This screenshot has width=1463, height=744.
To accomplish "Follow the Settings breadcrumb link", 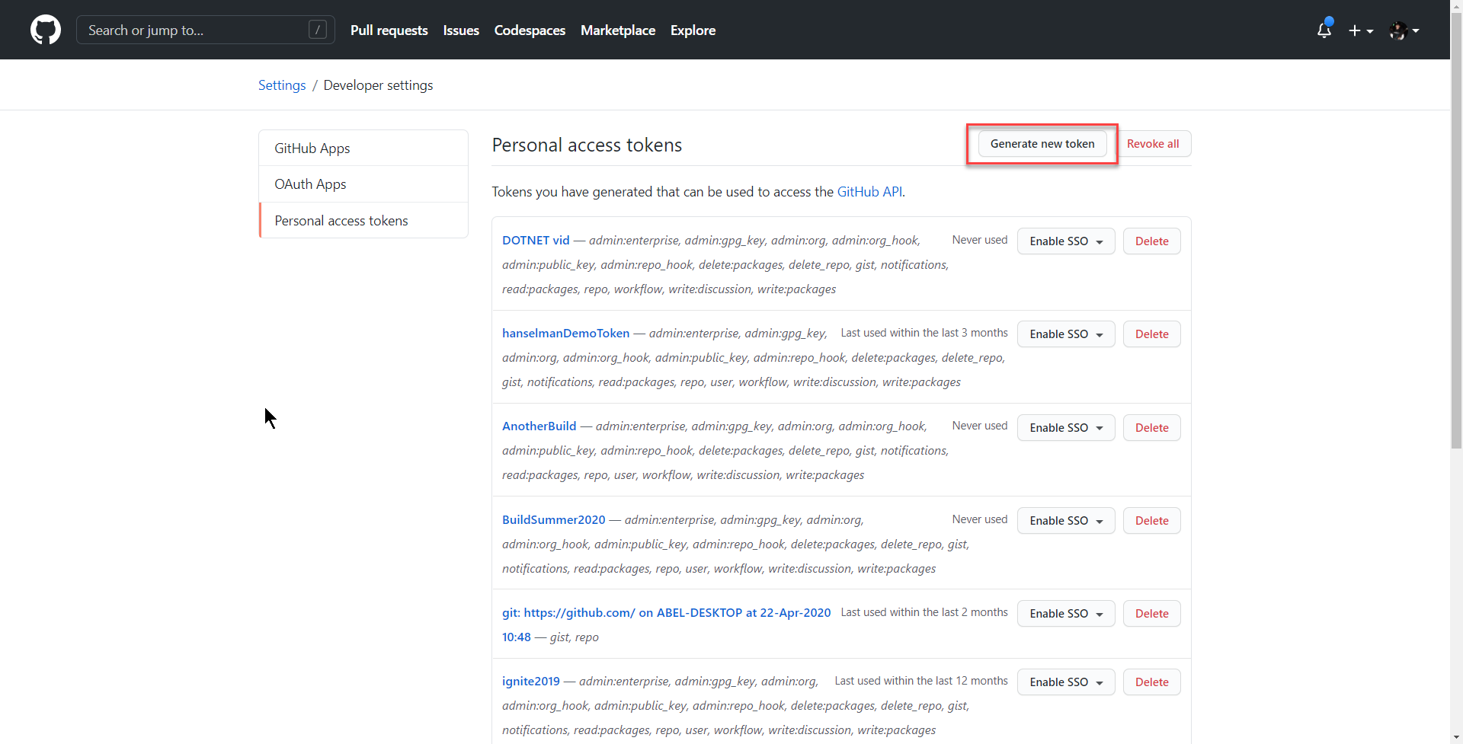I will 282,85.
